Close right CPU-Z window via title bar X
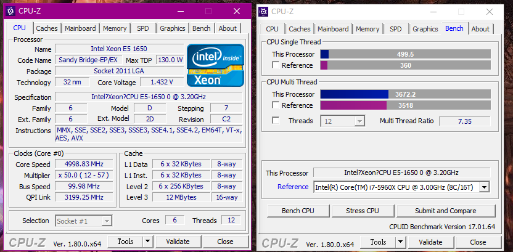 pyautogui.click(x=489, y=12)
